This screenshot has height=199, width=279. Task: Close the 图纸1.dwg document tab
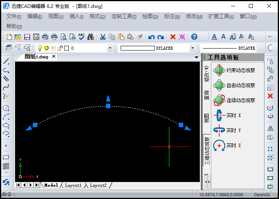[54, 56]
